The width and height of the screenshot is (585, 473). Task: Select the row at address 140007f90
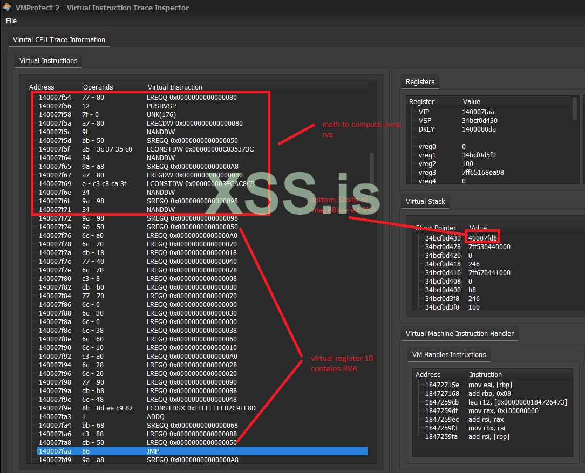202,348
